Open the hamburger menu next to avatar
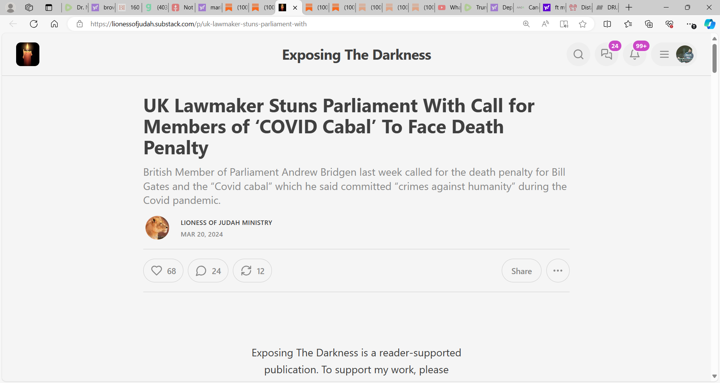 pyautogui.click(x=664, y=54)
